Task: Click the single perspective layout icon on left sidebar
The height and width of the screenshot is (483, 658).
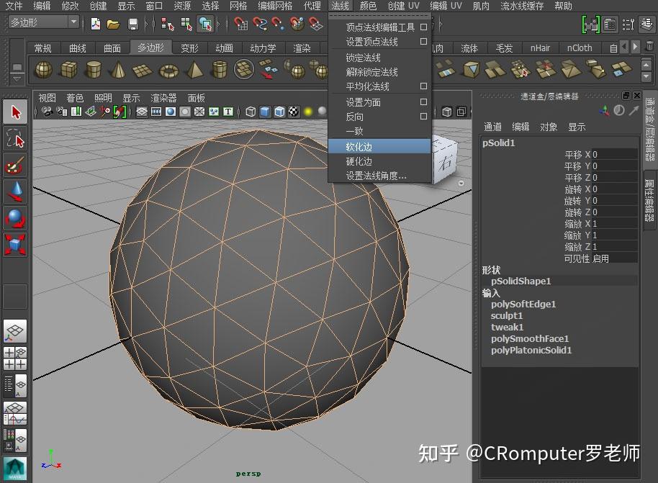Action: click(15, 333)
